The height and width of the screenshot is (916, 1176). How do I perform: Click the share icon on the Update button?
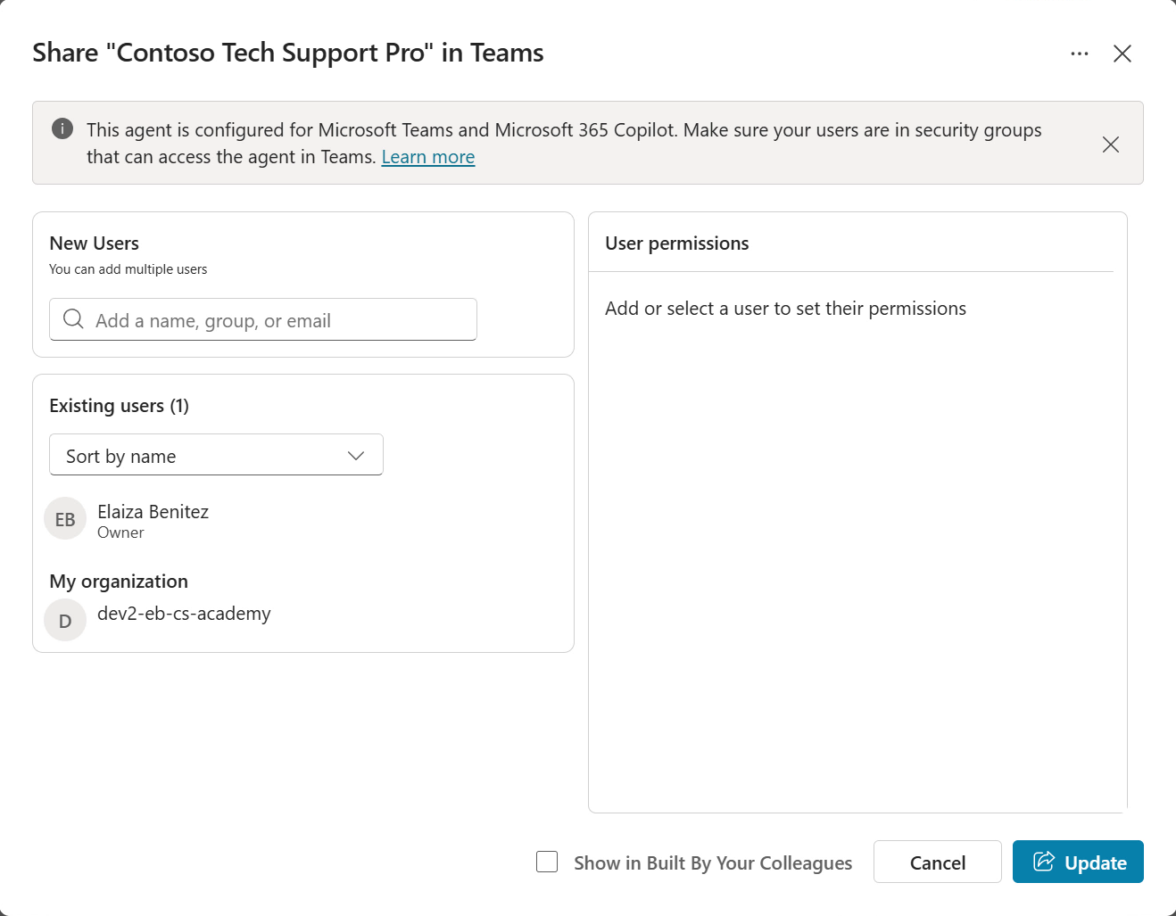(1043, 862)
